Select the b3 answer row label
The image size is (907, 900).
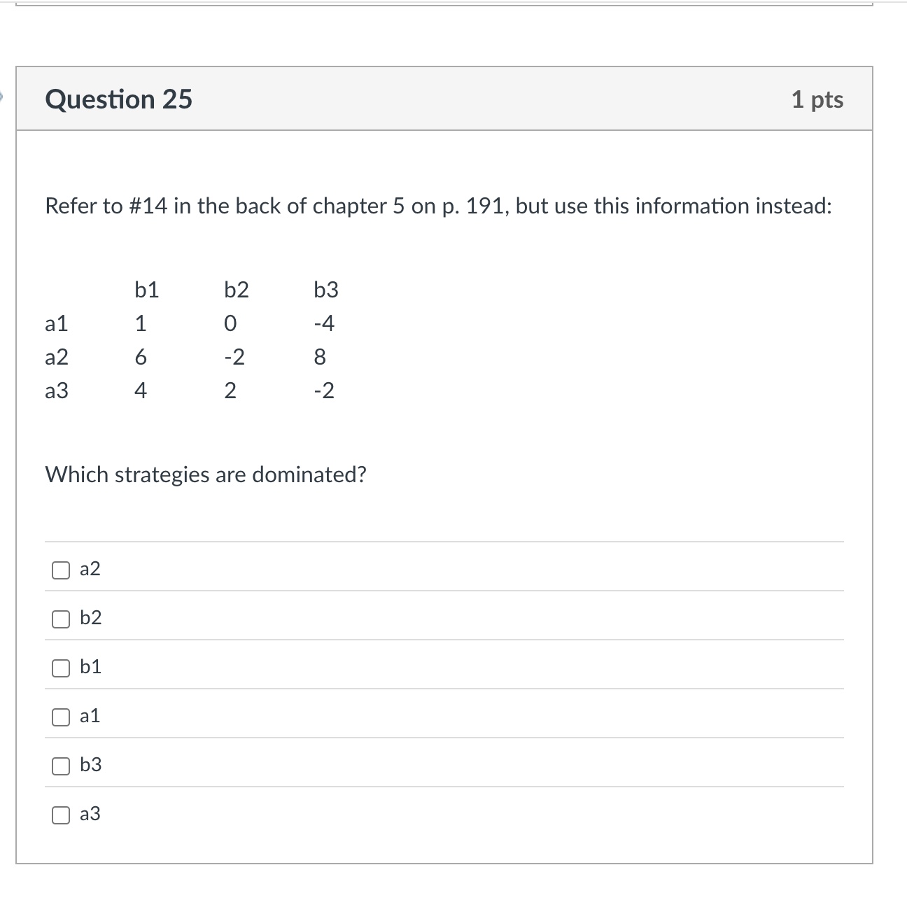91,765
